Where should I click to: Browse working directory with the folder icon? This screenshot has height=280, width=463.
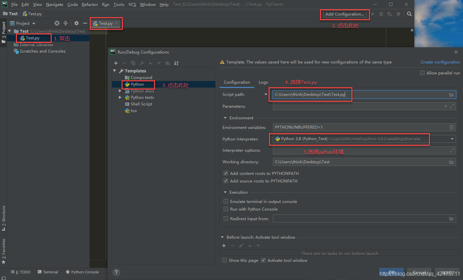tap(451, 162)
